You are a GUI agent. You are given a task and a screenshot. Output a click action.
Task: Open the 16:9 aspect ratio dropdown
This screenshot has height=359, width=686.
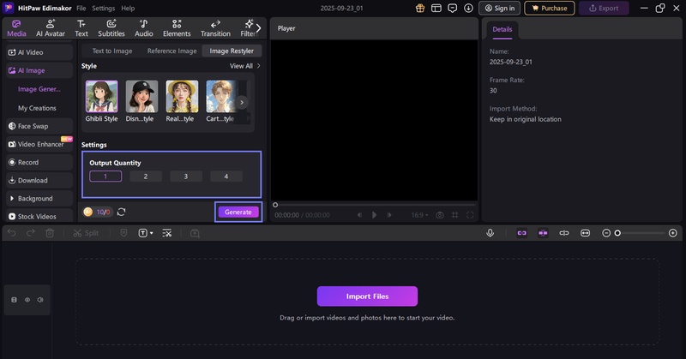click(x=419, y=215)
